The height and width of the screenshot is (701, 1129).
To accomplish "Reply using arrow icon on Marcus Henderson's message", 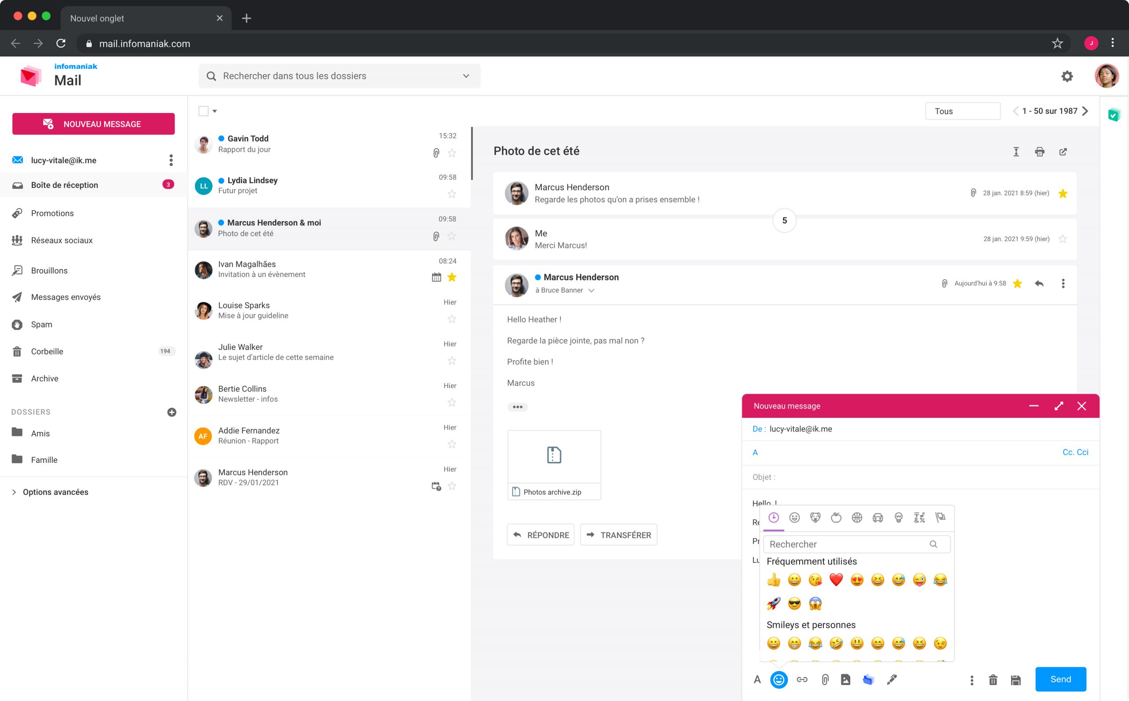I will click(x=1039, y=283).
